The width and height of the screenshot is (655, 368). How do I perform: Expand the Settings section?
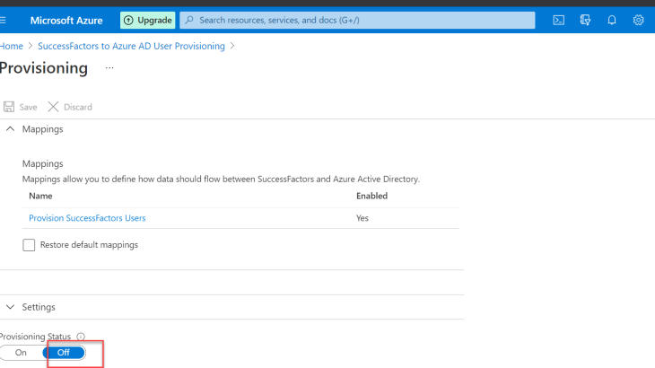point(10,307)
